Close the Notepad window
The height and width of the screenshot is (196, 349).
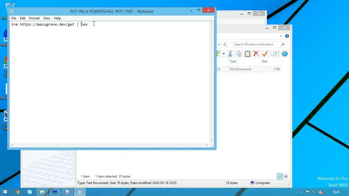tap(209, 10)
